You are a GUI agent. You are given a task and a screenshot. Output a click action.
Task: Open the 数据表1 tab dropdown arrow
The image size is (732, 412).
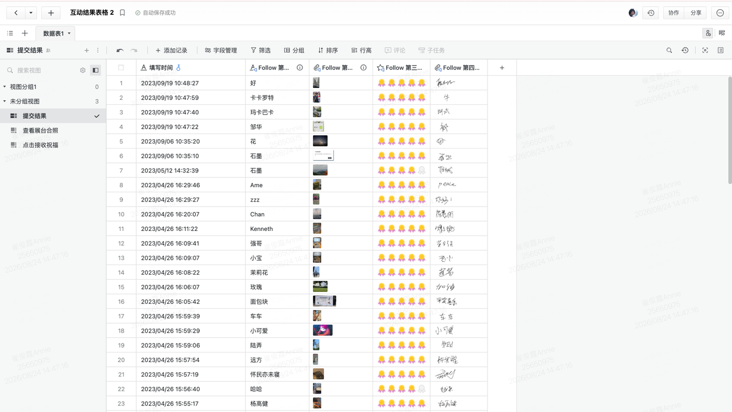69,34
